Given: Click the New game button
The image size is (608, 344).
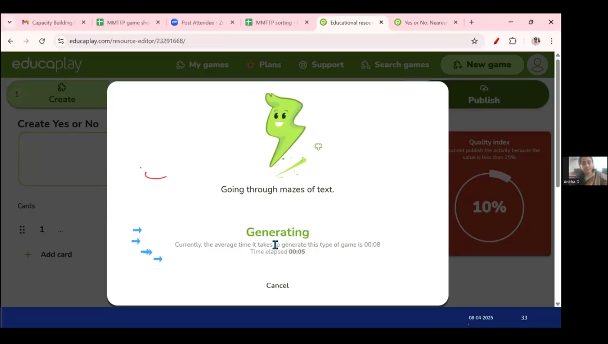Looking at the screenshot, I should [x=482, y=65].
